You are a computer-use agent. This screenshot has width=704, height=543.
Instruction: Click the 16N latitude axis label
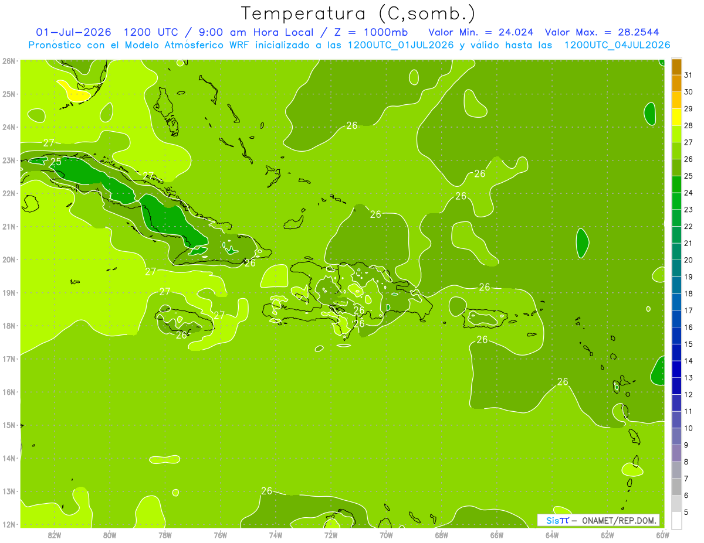coord(9,392)
